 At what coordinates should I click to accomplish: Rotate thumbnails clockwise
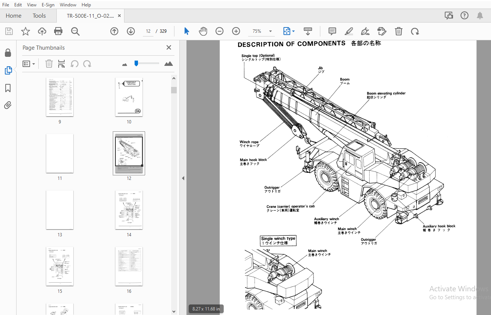point(87,64)
